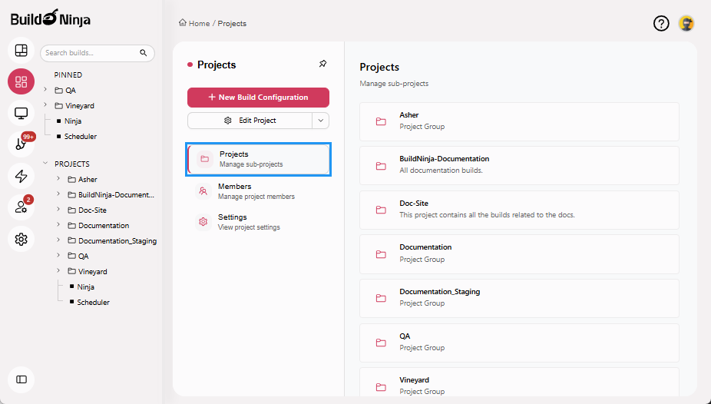Open Members menu item

(x=259, y=191)
